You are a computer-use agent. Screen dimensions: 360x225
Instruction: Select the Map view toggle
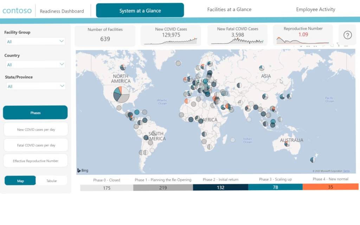[20, 181]
